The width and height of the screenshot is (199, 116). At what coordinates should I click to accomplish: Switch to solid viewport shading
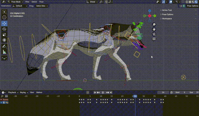[x=190, y=2]
